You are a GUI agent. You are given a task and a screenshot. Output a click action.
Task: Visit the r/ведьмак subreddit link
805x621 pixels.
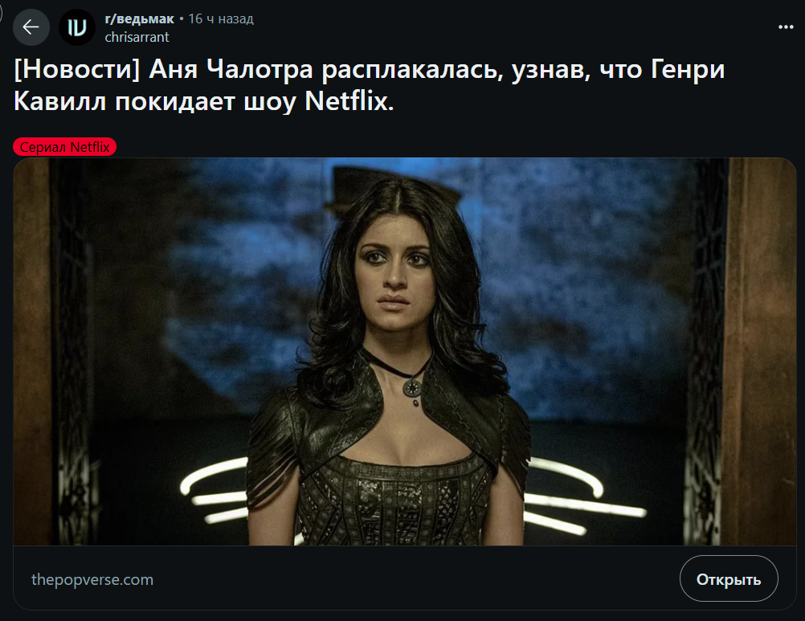pos(139,19)
